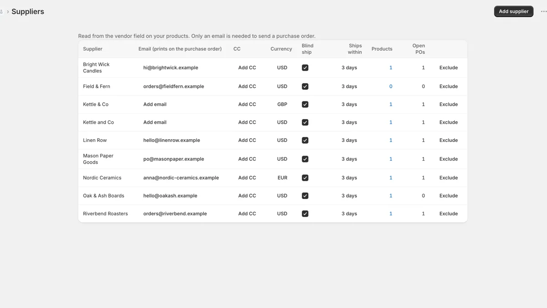This screenshot has width=547, height=308.
Task: Exclude Bright Wick Candles supplier
Action: [449, 68]
